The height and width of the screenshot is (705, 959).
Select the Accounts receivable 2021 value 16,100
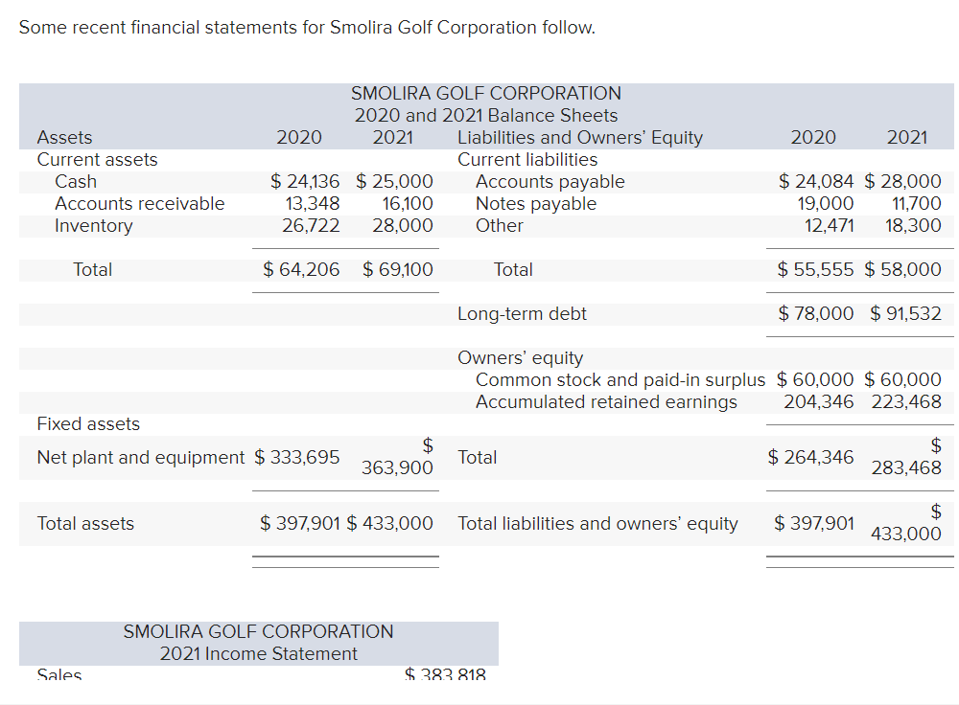409,203
